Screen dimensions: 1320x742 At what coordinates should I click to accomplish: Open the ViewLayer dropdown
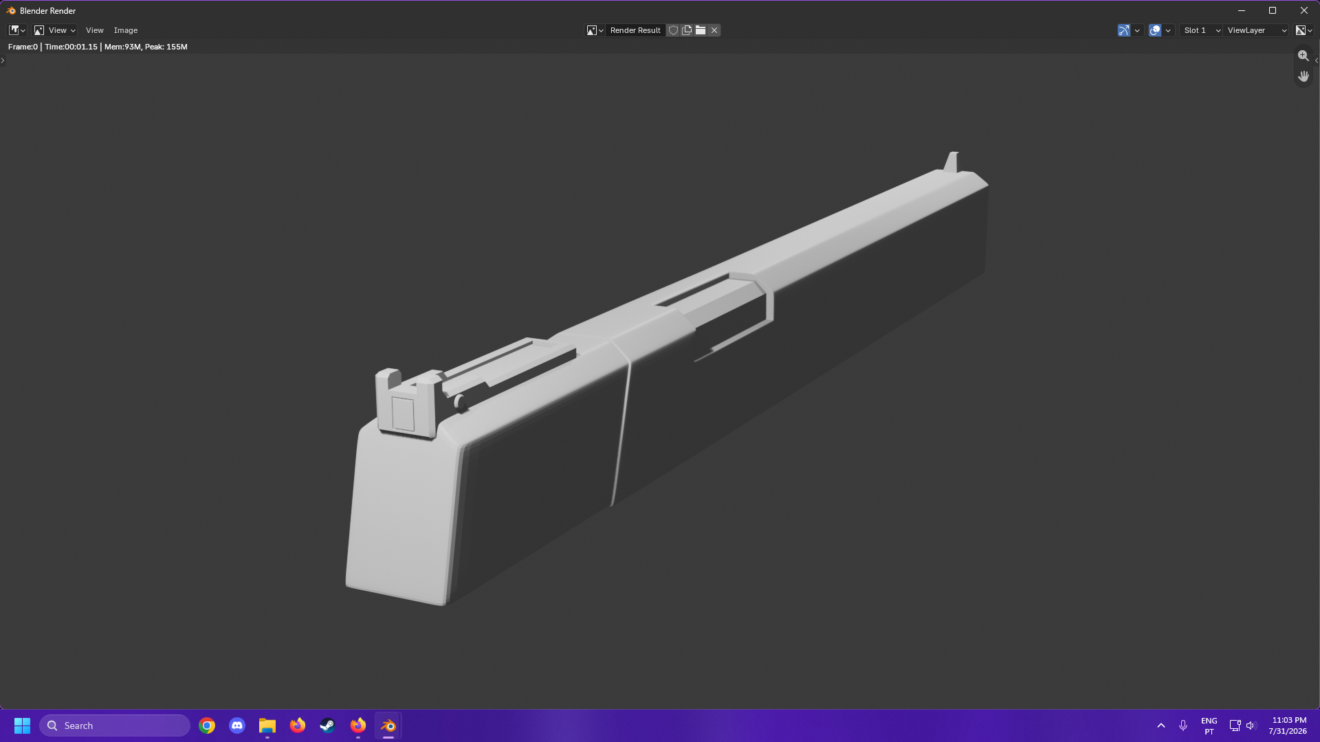[1257, 30]
